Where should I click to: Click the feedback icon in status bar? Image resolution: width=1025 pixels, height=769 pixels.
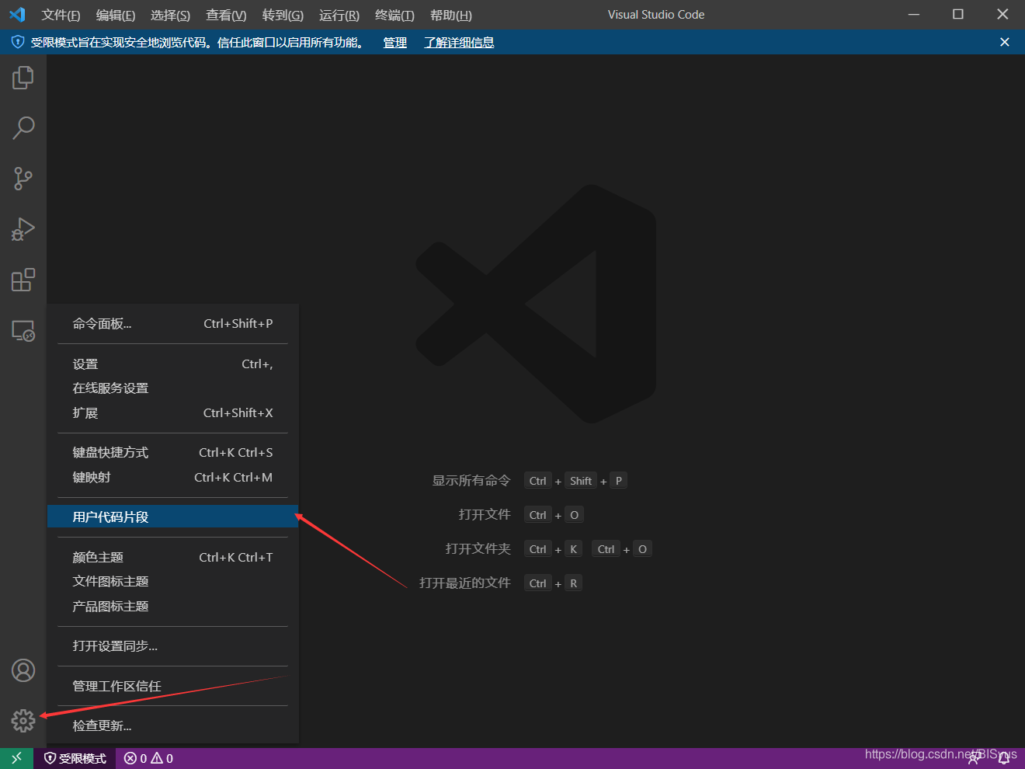(974, 759)
